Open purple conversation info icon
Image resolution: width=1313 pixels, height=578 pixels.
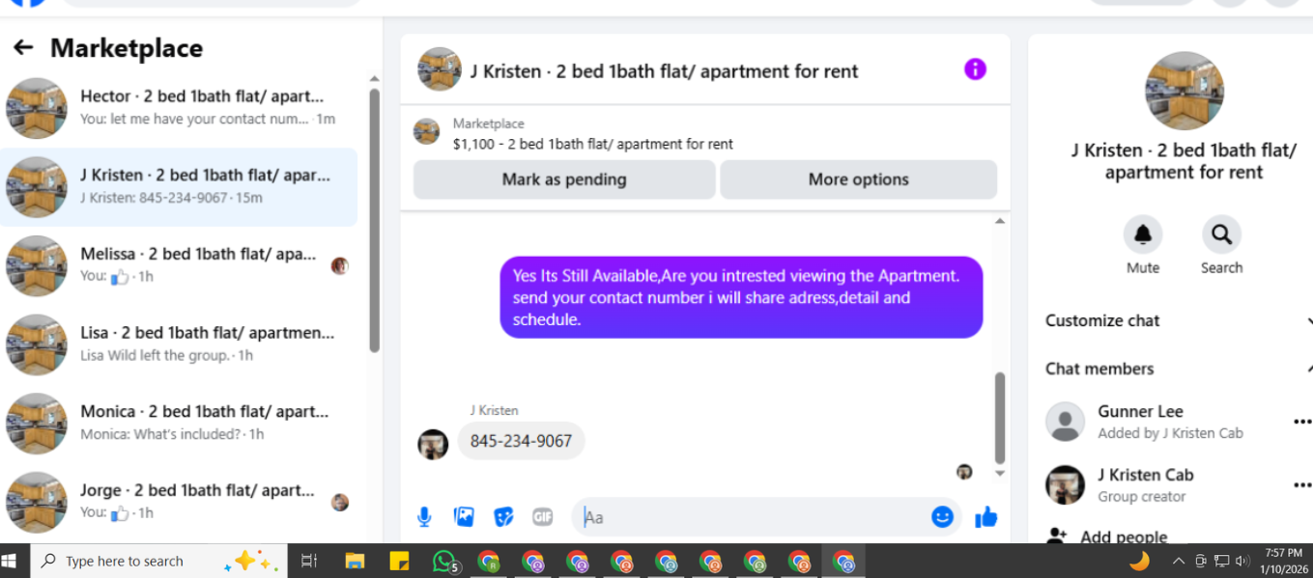click(975, 69)
